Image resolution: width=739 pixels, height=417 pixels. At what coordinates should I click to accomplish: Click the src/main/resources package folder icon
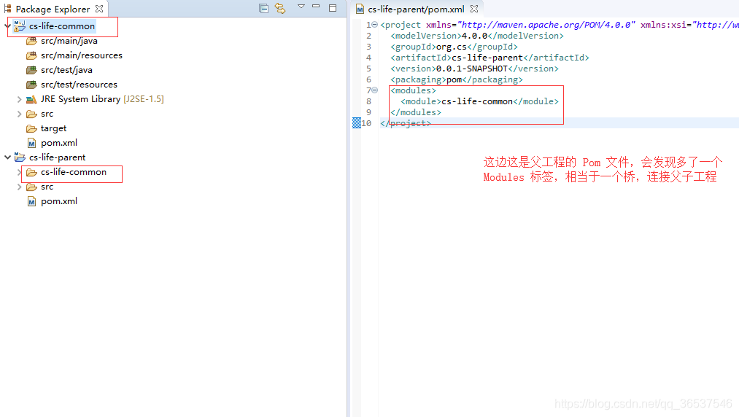[x=31, y=55]
